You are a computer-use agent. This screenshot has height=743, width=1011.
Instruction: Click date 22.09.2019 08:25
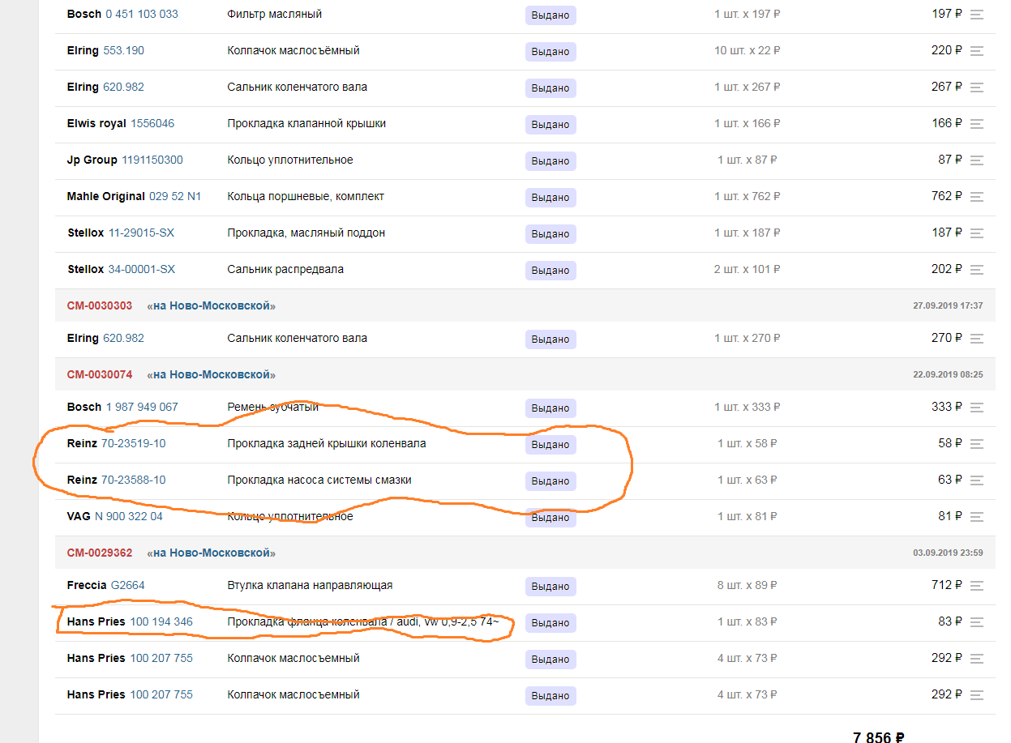[x=948, y=374]
